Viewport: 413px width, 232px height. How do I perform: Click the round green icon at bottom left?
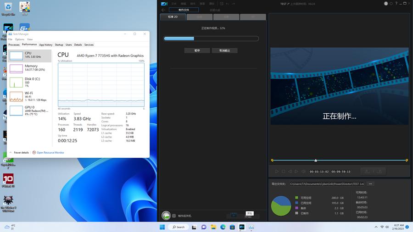pyautogui.click(x=166, y=215)
